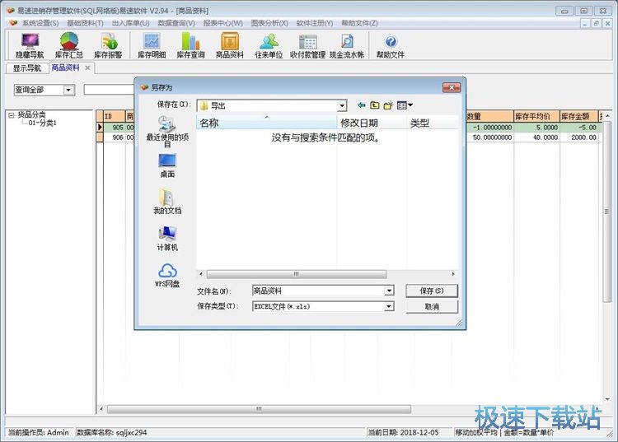Open the 软件注册(Y) menu

coord(315,23)
